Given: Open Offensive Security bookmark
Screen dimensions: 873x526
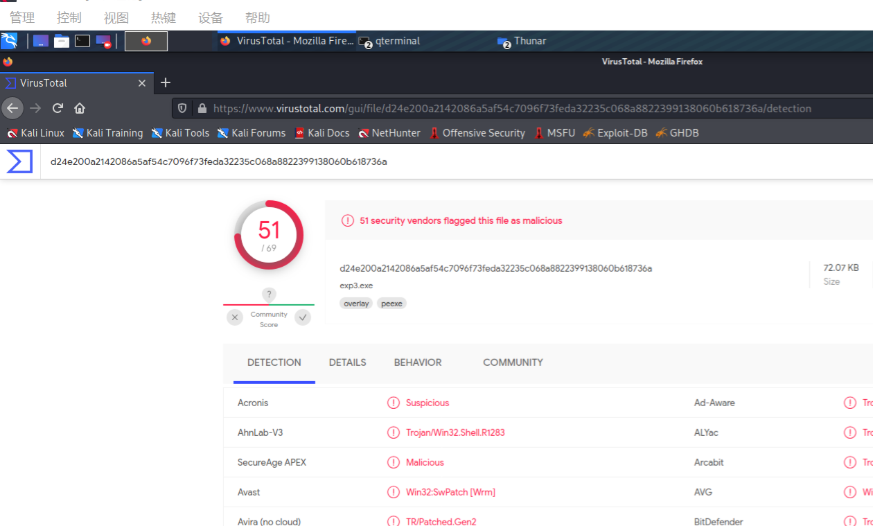Looking at the screenshot, I should coord(477,133).
